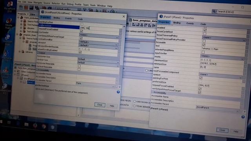251x141 pixels.
Task: Open PowerPoint 2016 desktop shortcut
Action: [9, 6]
